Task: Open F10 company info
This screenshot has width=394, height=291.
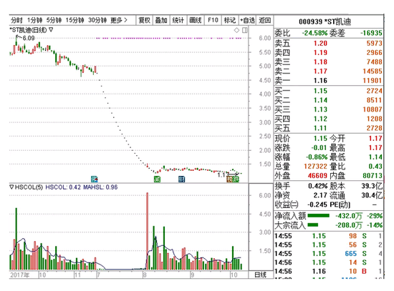Action: pyautogui.click(x=213, y=20)
